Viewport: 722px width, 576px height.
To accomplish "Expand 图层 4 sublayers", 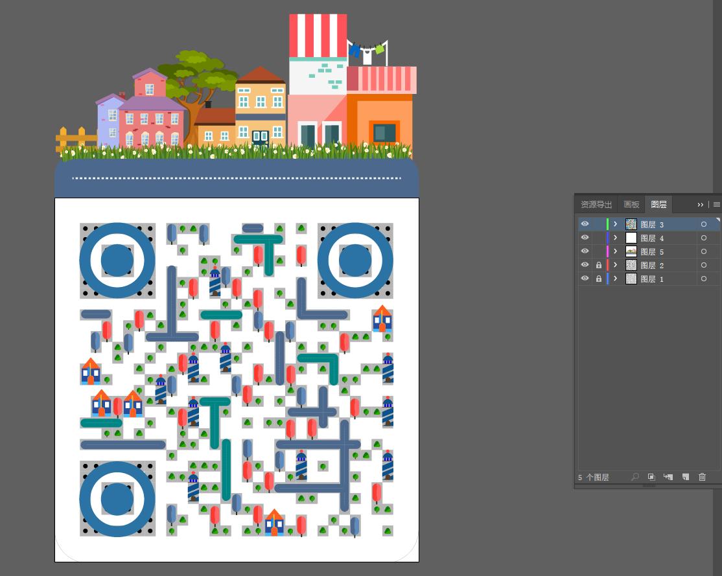I will point(615,238).
